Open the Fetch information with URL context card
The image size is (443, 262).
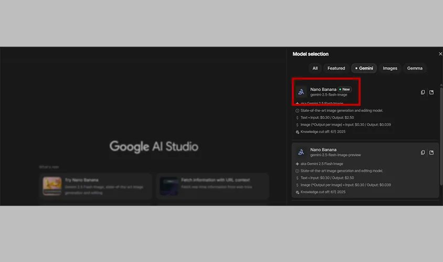213,185
